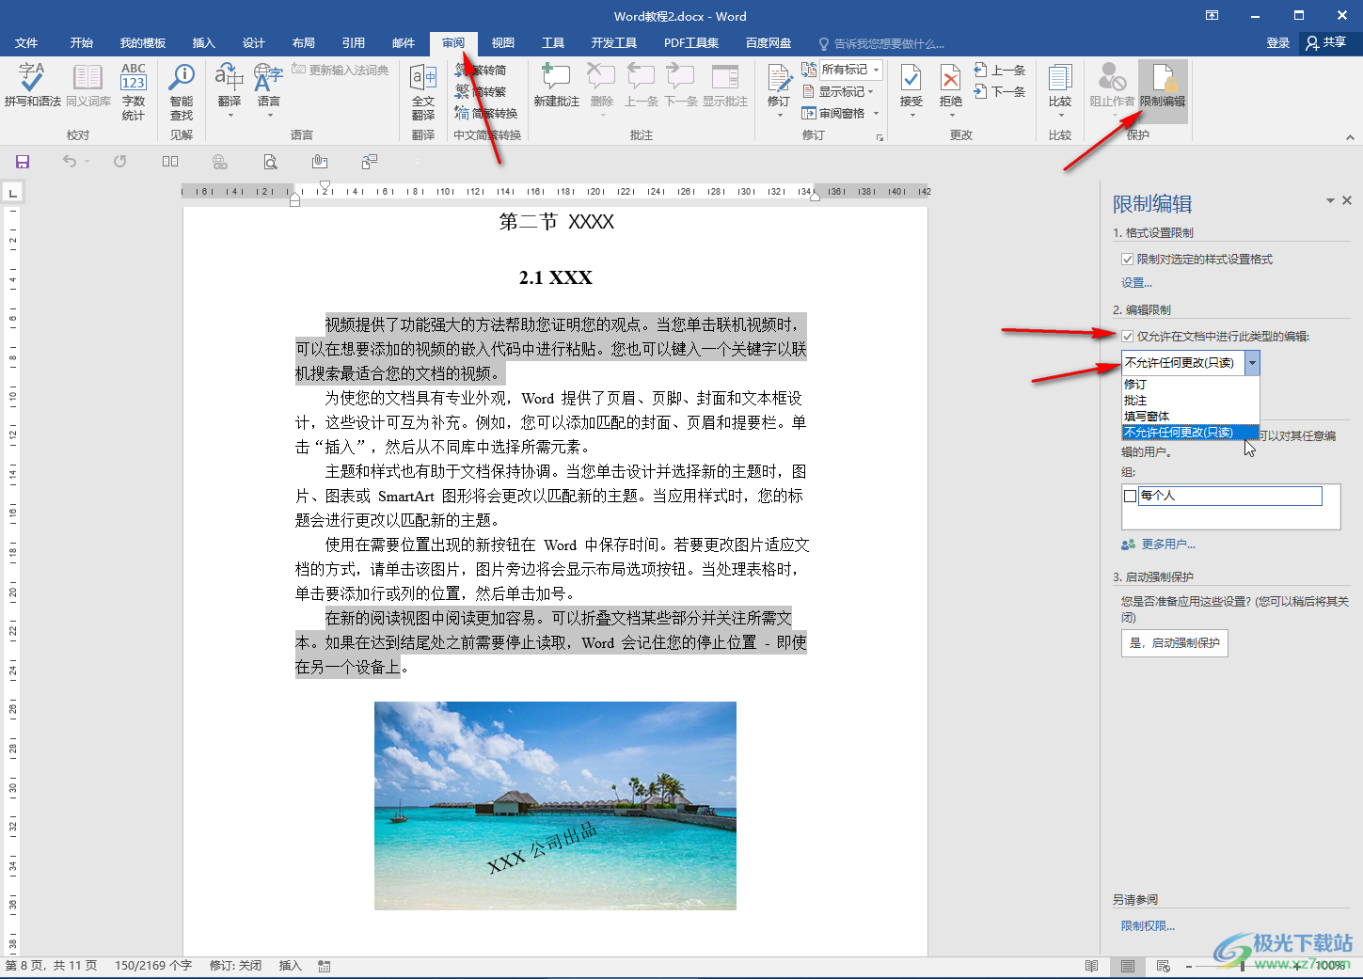1363x979 pixels.
Task: Open the 更多用户... link
Action: [1168, 545]
